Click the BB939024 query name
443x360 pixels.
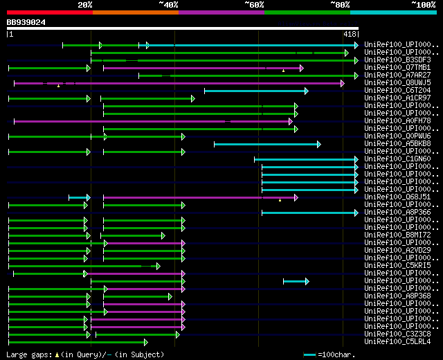point(26,22)
